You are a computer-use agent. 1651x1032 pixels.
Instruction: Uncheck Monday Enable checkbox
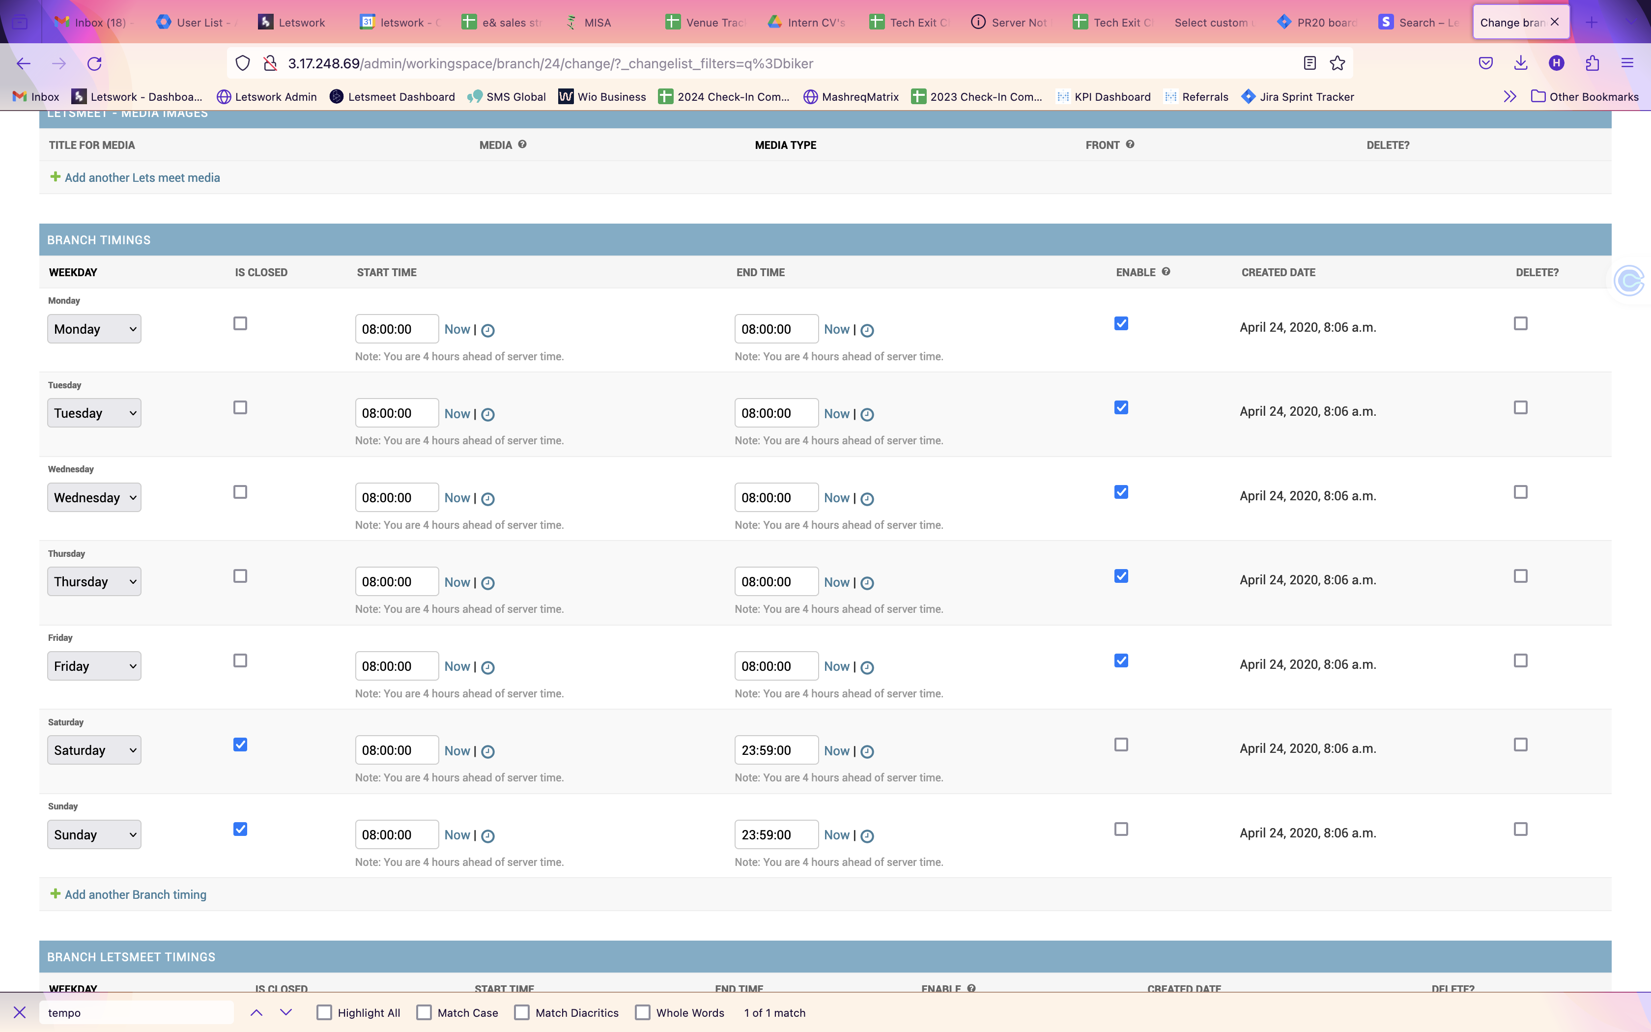point(1121,323)
